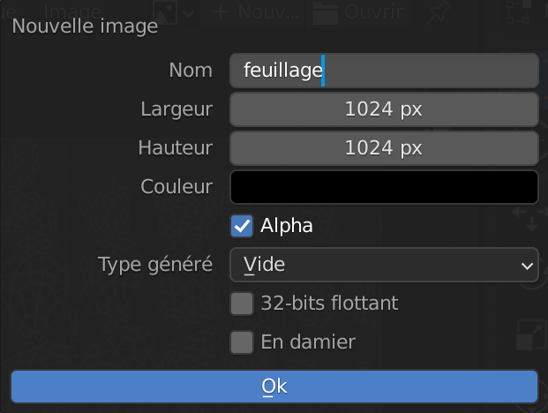
Task: Expand the arrow beside the image browse icon
Action: 188,11
